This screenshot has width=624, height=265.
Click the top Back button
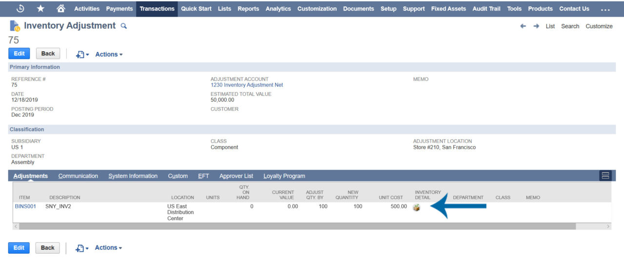(48, 54)
